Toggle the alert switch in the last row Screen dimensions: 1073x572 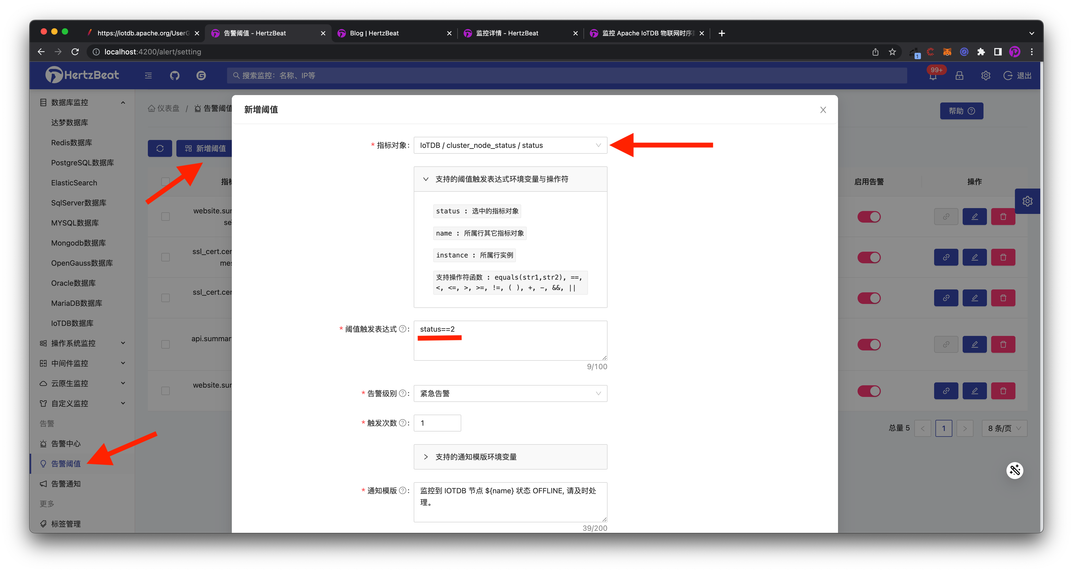pos(869,391)
